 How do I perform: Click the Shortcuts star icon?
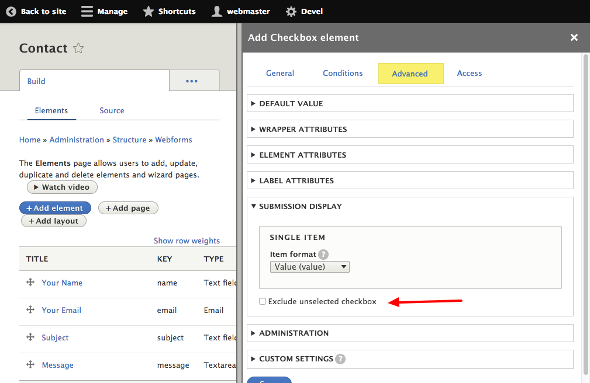[149, 12]
